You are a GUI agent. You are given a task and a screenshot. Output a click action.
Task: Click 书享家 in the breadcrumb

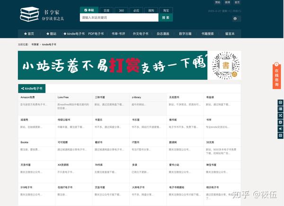click(35, 45)
